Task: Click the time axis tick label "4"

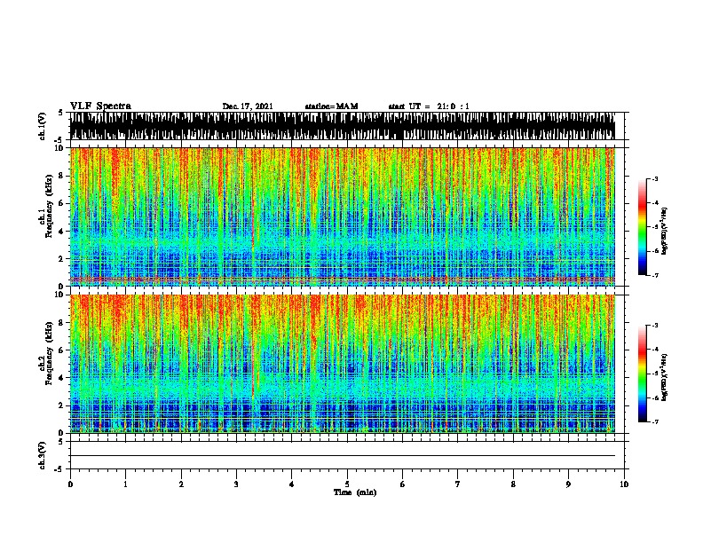Action: point(292,484)
